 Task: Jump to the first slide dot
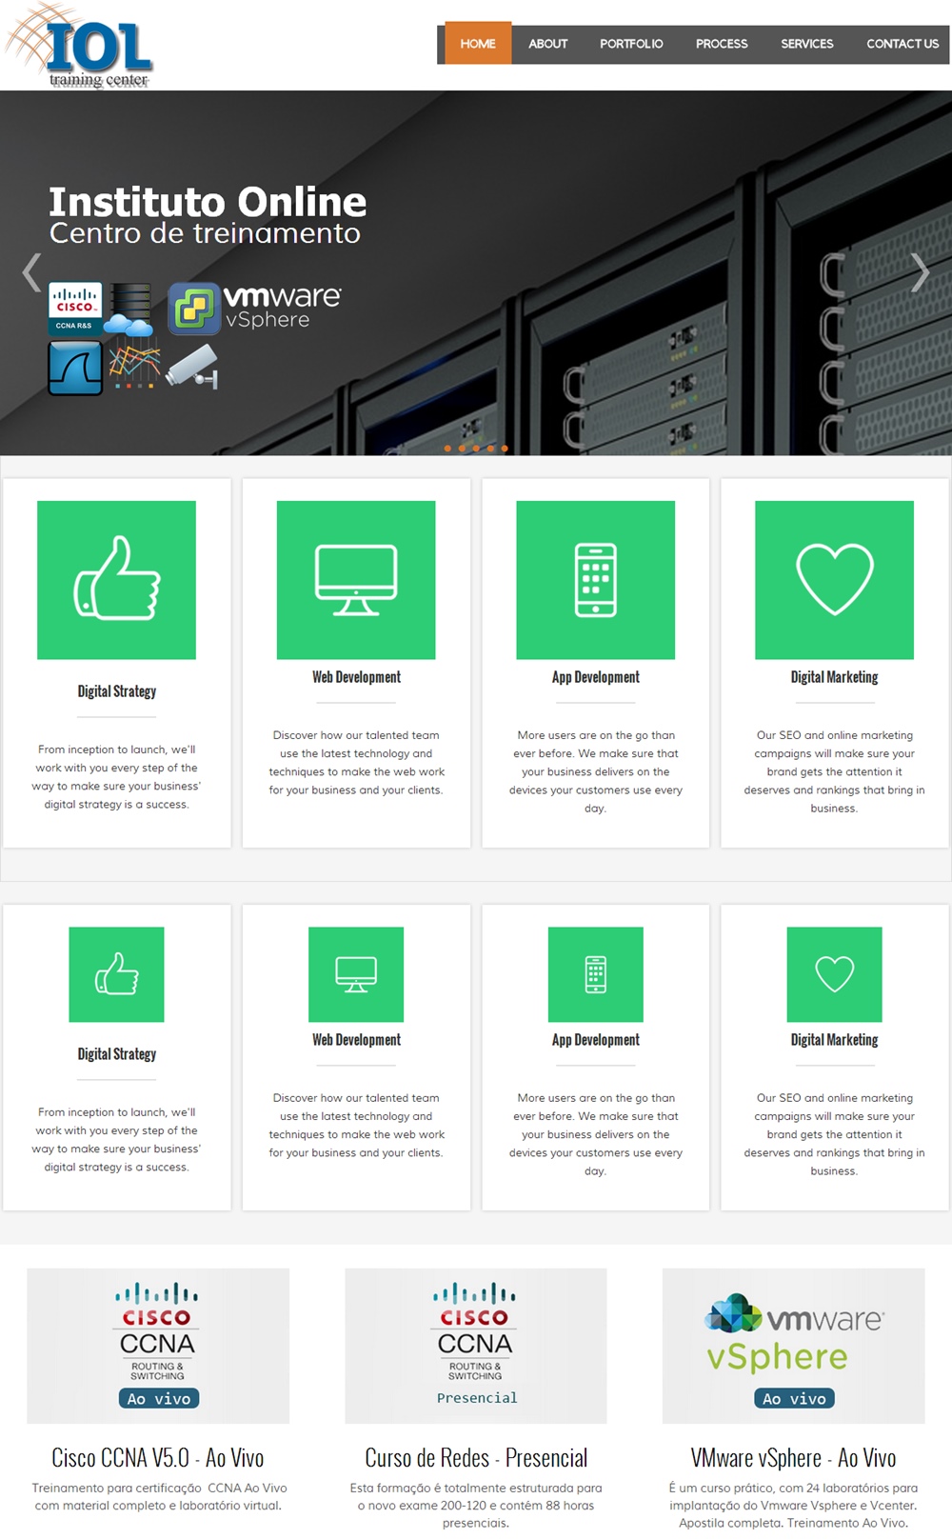[x=447, y=448]
